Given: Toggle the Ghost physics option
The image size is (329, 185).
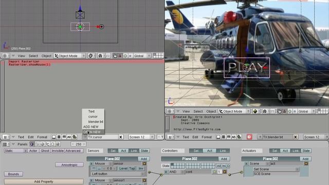Looking at the screenshot, I should (45, 151).
